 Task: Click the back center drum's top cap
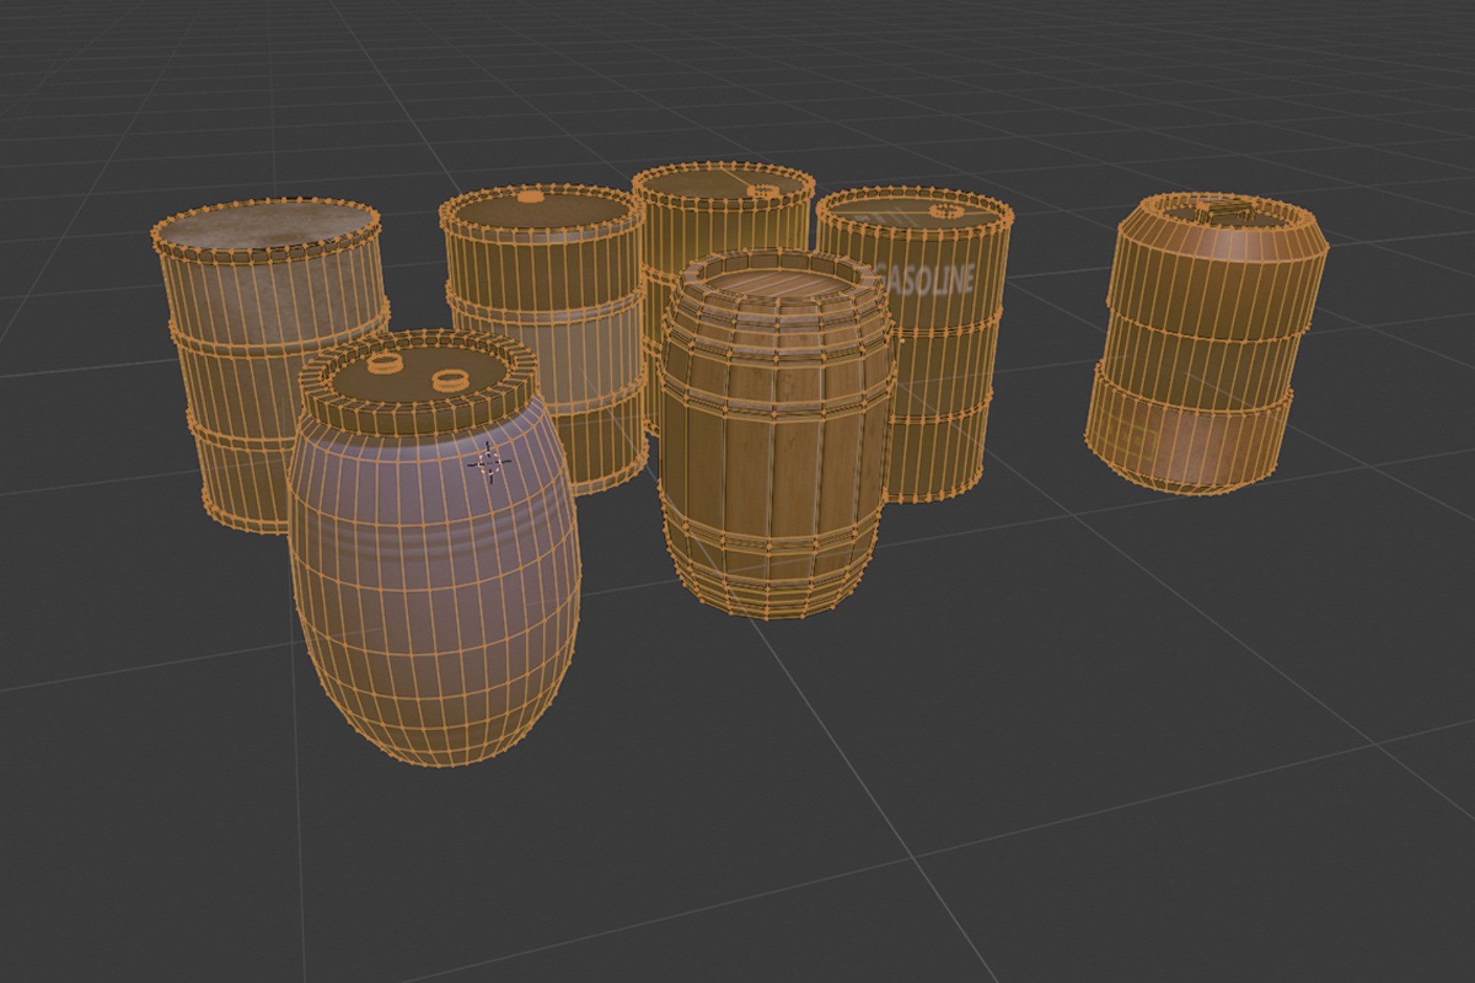tap(762, 191)
